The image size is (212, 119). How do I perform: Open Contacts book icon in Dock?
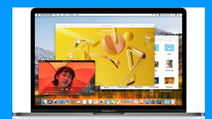click(73, 102)
